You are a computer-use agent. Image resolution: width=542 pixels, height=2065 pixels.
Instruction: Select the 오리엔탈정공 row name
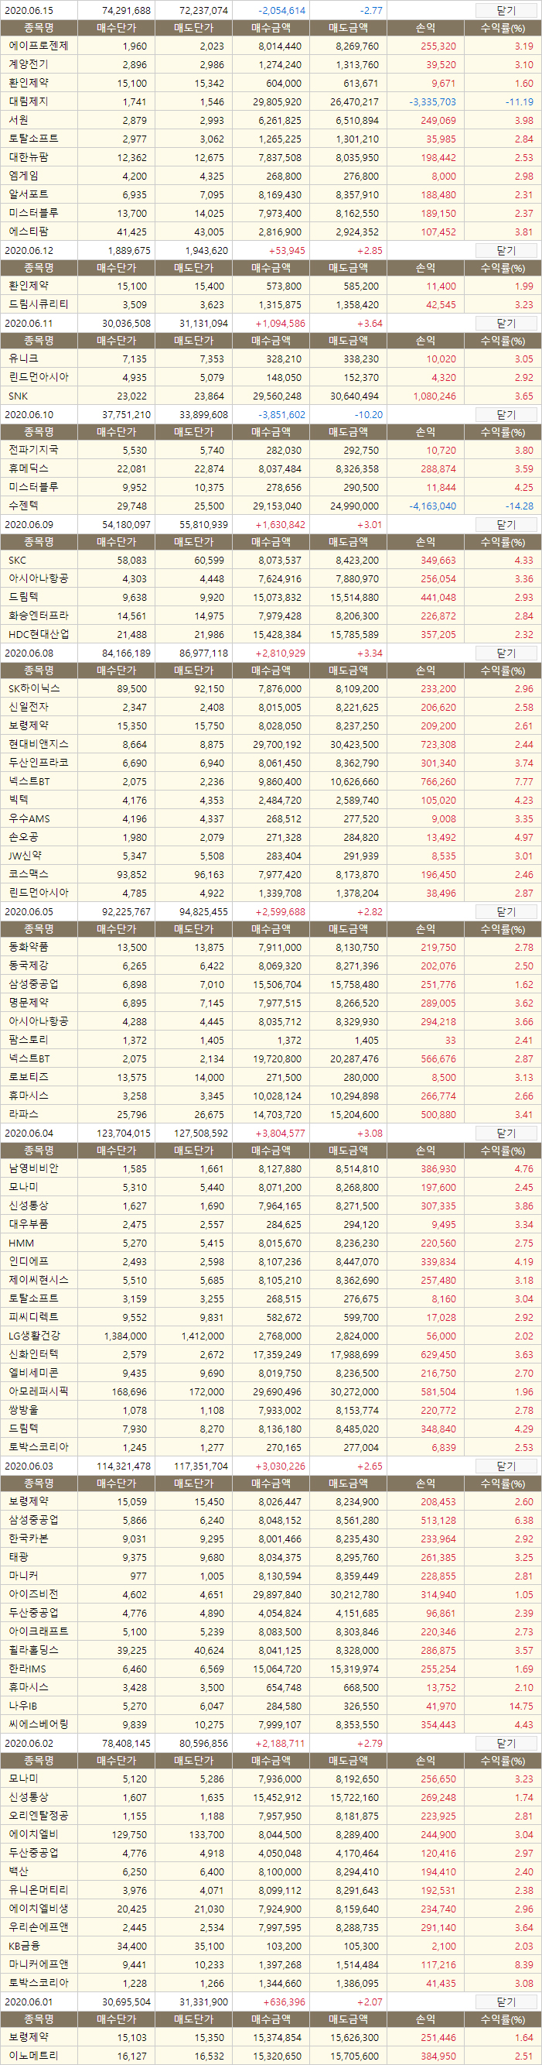click(x=39, y=1815)
